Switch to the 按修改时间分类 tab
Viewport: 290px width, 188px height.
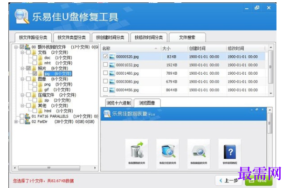tap(149, 38)
